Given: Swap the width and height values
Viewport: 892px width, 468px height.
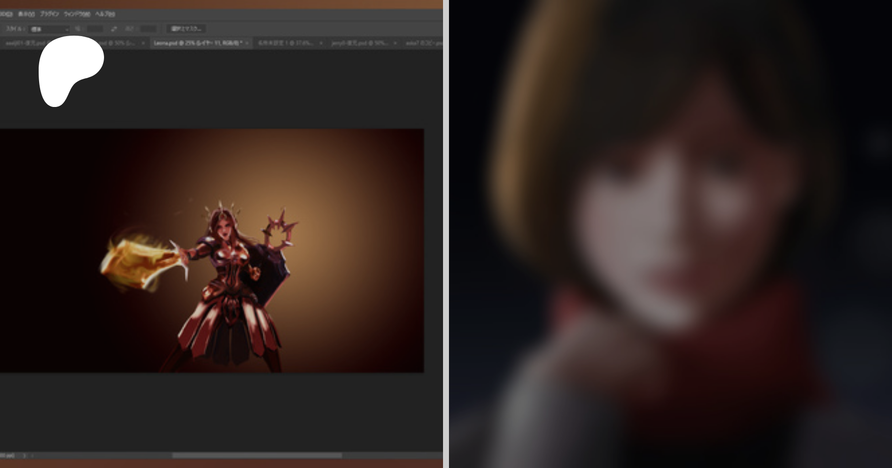Looking at the screenshot, I should (114, 29).
